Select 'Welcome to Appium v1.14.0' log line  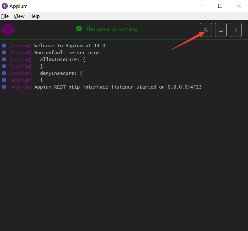70,46
